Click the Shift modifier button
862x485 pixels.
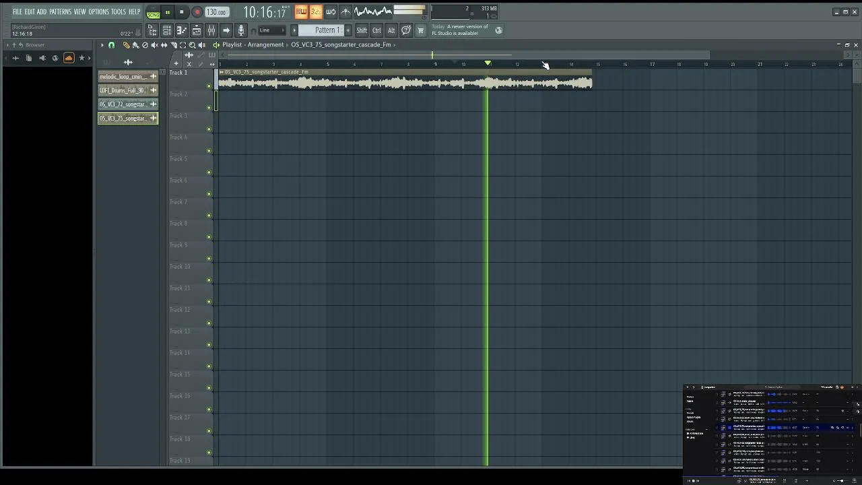coord(362,30)
